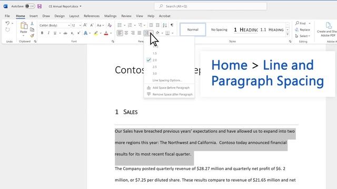Choose 2.0 line spacing from menu
Screen dimensions: 337x189
(x=169, y=60)
